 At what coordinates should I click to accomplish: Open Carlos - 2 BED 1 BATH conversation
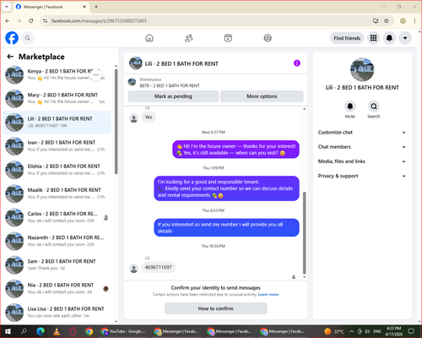tap(57, 217)
